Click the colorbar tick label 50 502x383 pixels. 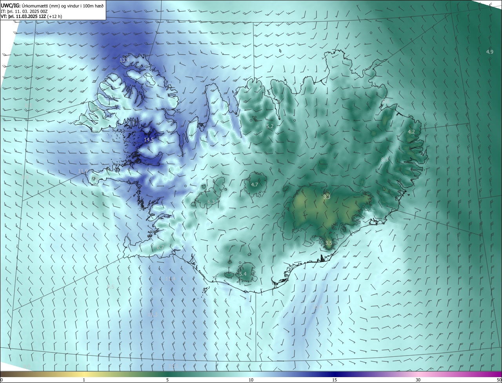coord(499,380)
